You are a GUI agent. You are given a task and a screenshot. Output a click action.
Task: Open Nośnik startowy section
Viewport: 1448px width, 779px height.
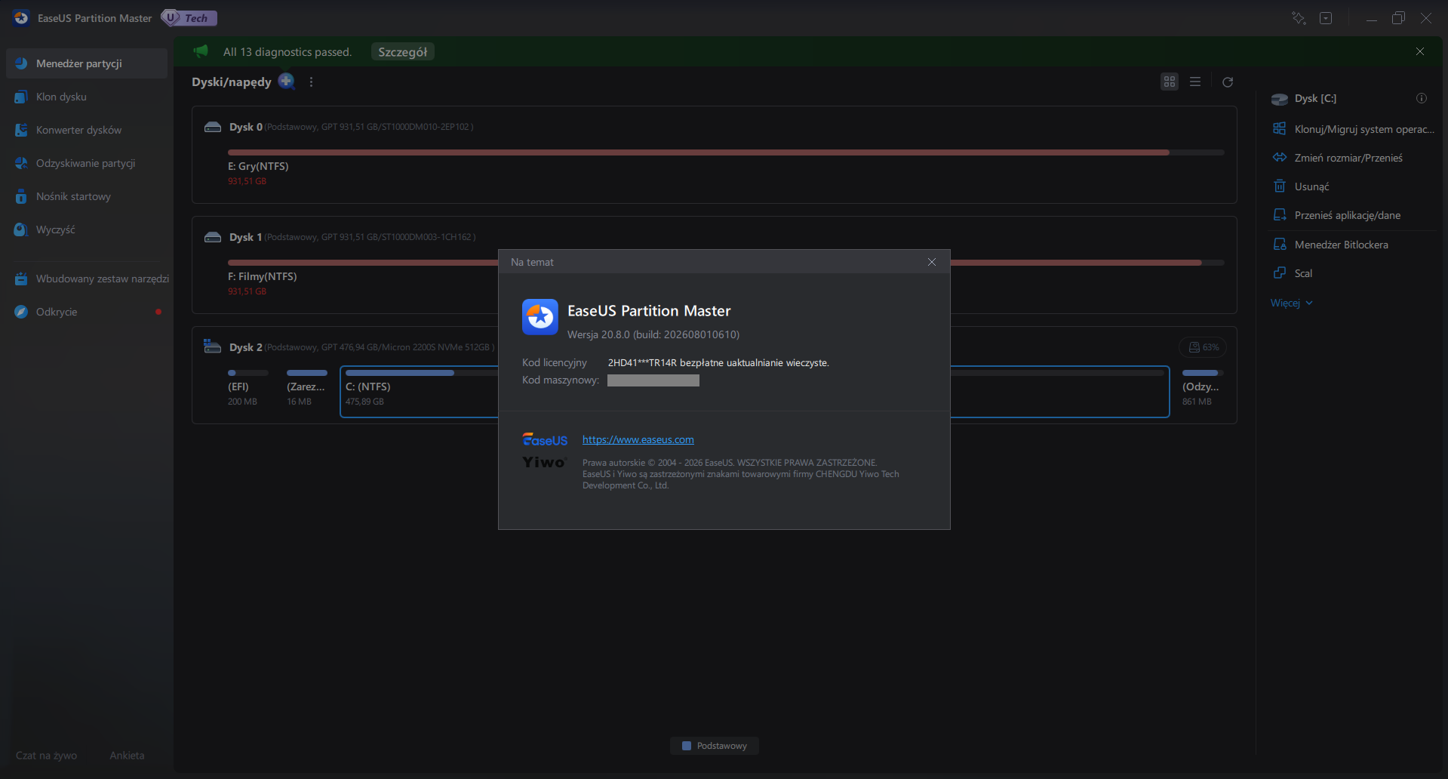(87, 196)
